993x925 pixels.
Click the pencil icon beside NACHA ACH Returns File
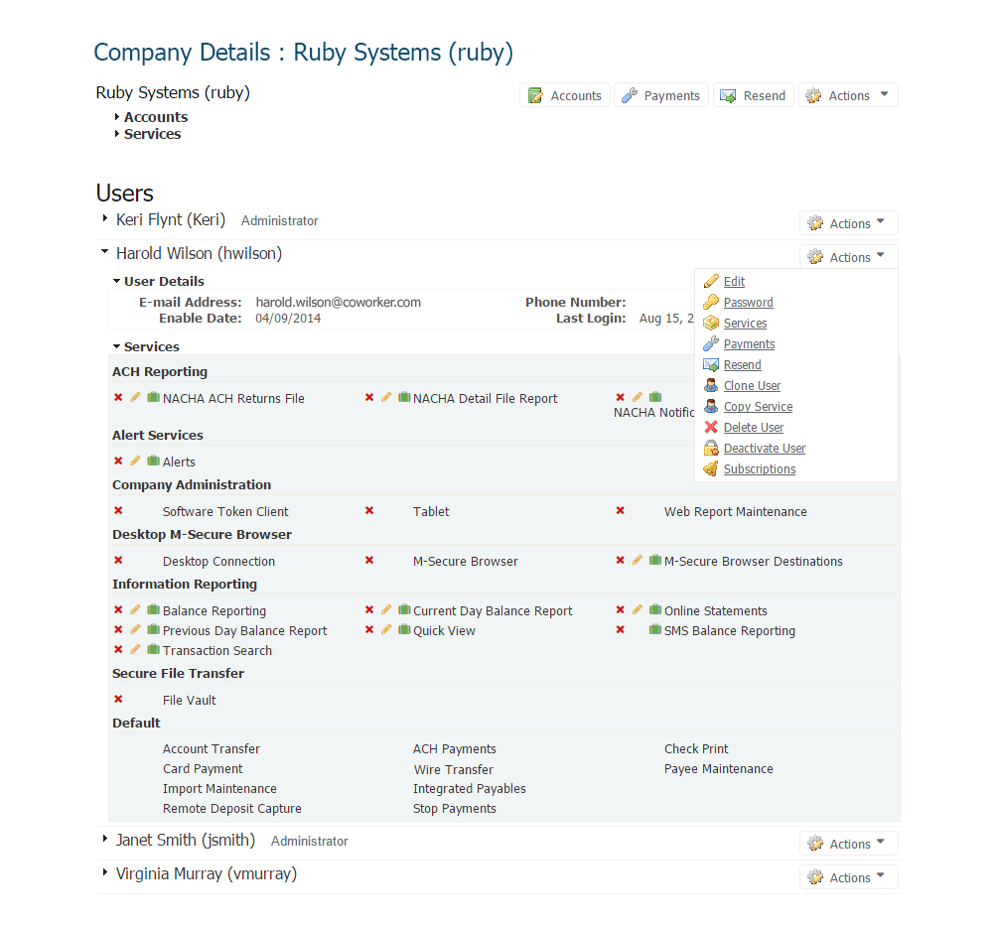(135, 398)
